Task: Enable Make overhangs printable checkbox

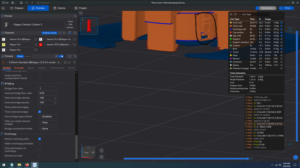Action: coord(39,144)
